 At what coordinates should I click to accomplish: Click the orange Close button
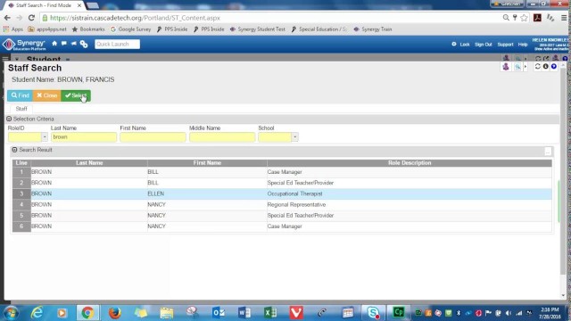pos(47,95)
